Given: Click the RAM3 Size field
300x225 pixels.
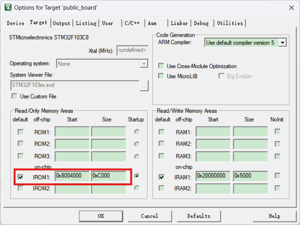Looking at the screenshot, I should (x=251, y=156).
